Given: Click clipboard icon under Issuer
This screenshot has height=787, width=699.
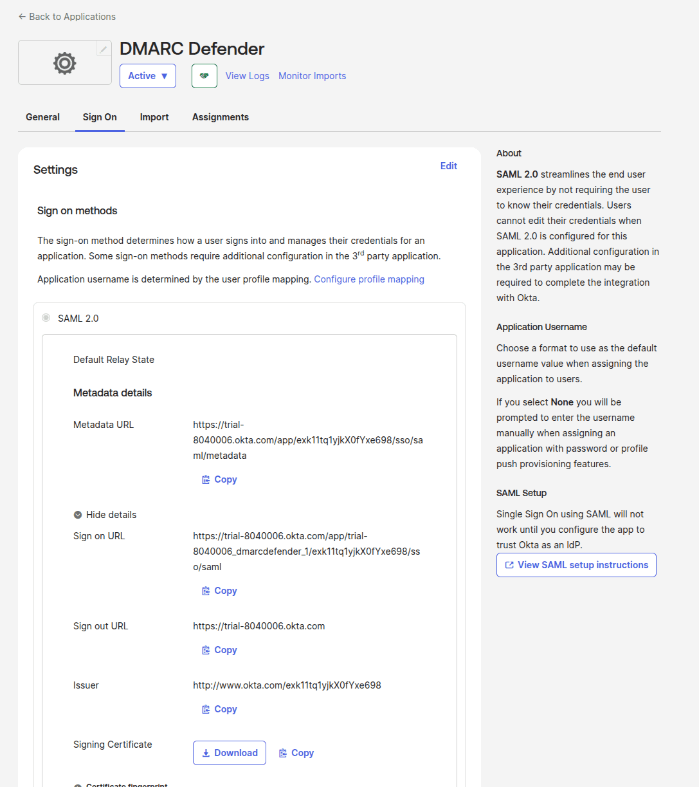Looking at the screenshot, I should [x=206, y=709].
